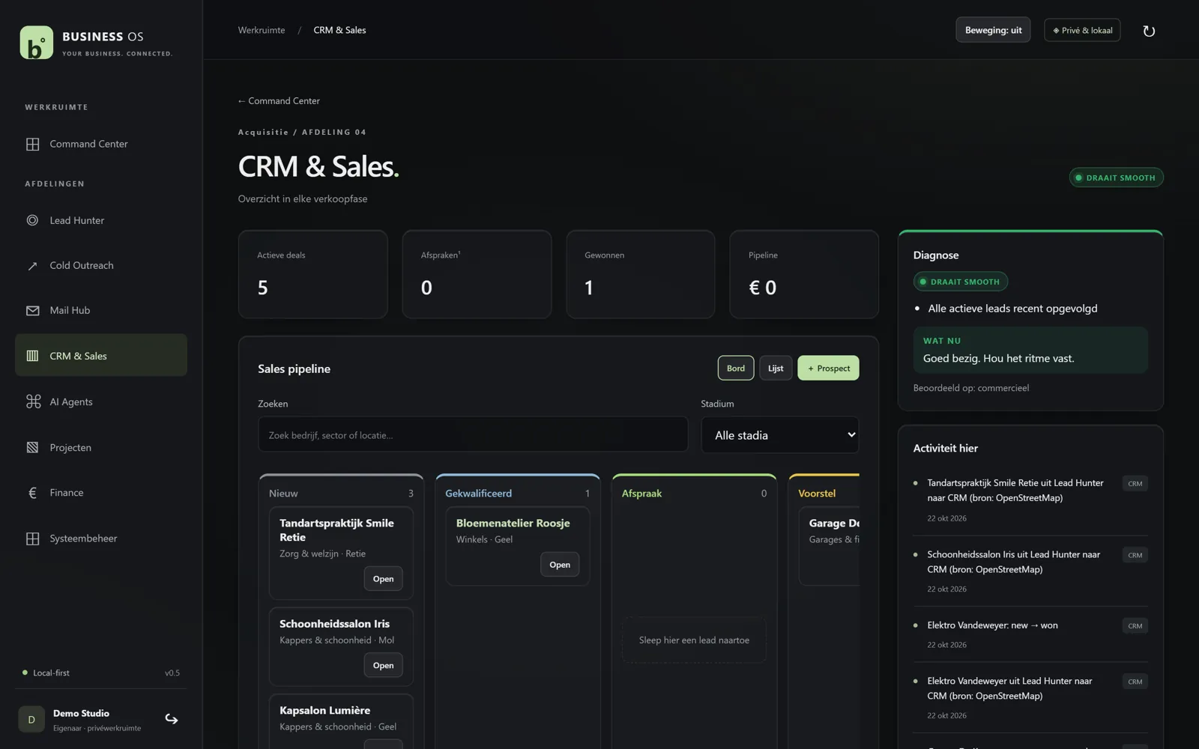
Task: Click the CRM & Sales columns icon
Action: 32,356
